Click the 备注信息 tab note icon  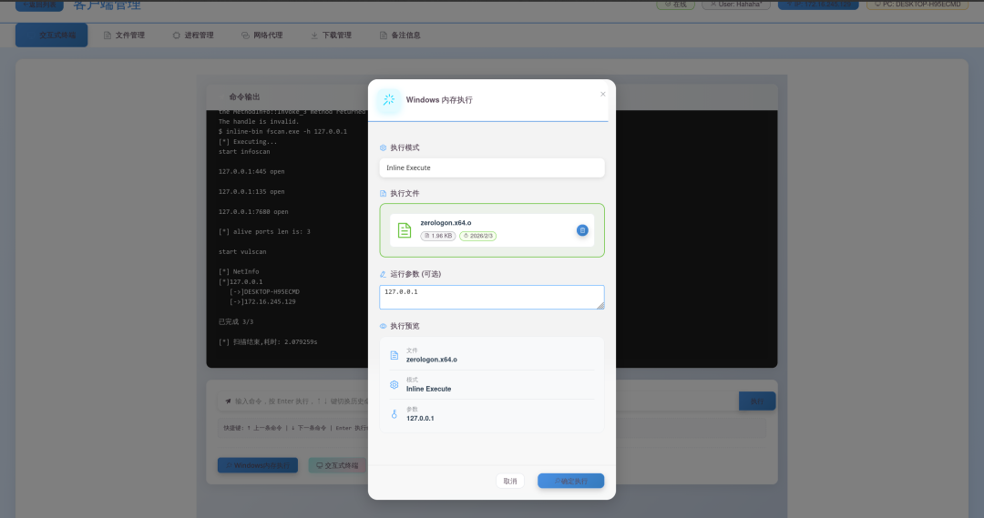pos(384,36)
